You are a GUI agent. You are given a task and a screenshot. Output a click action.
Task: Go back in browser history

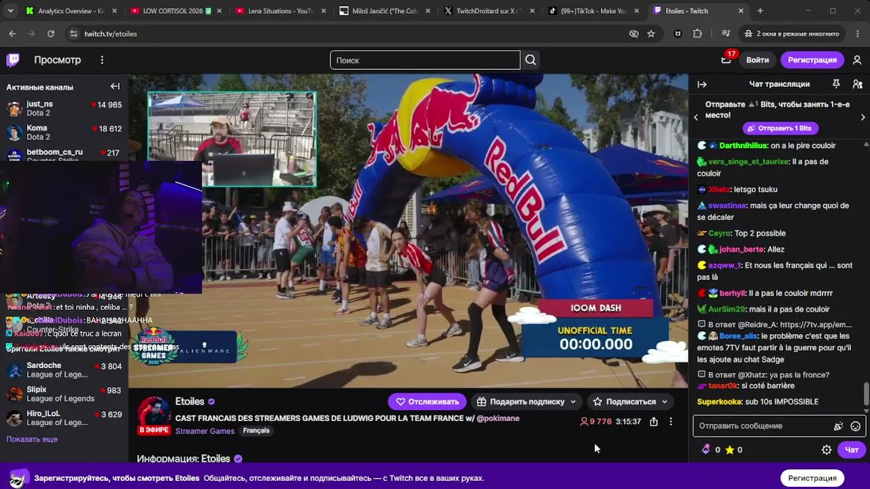coord(12,33)
